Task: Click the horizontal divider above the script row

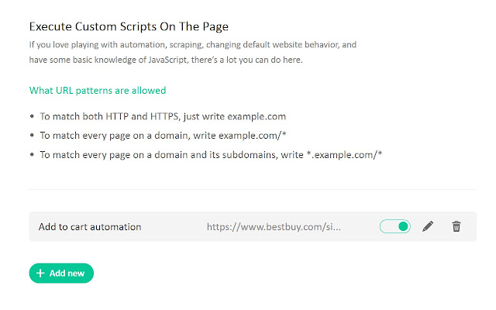Action: click(253, 189)
